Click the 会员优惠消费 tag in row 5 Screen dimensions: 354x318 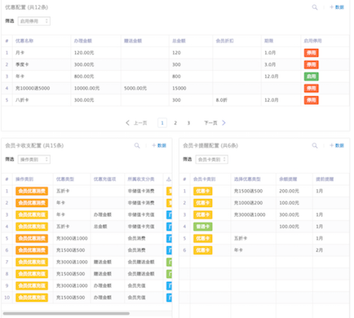pos(32,238)
